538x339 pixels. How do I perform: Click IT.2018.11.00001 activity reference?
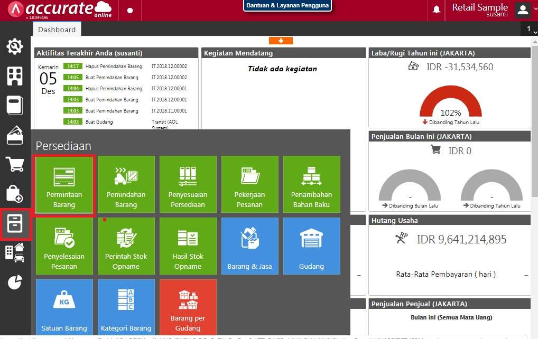click(170, 111)
